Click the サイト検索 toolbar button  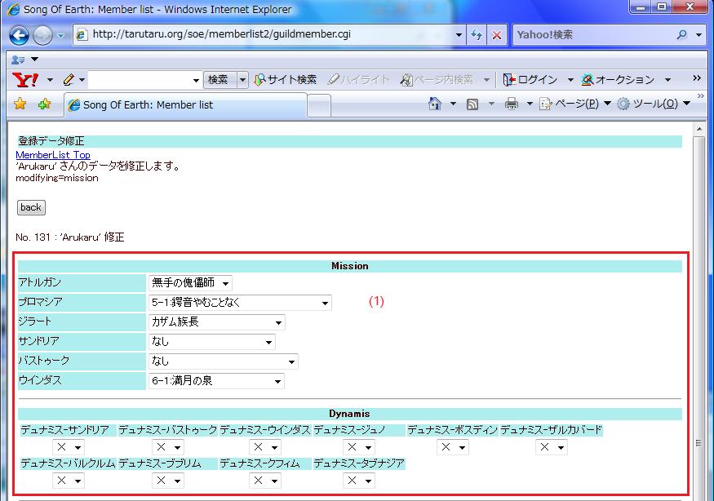[285, 80]
